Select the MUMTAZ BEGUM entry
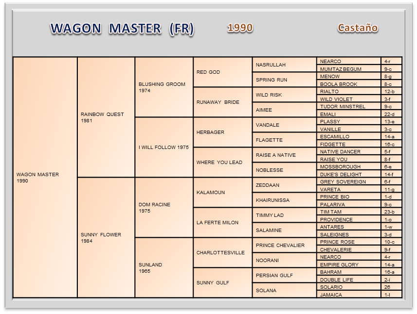The width and height of the screenshot is (417, 314). (348, 69)
